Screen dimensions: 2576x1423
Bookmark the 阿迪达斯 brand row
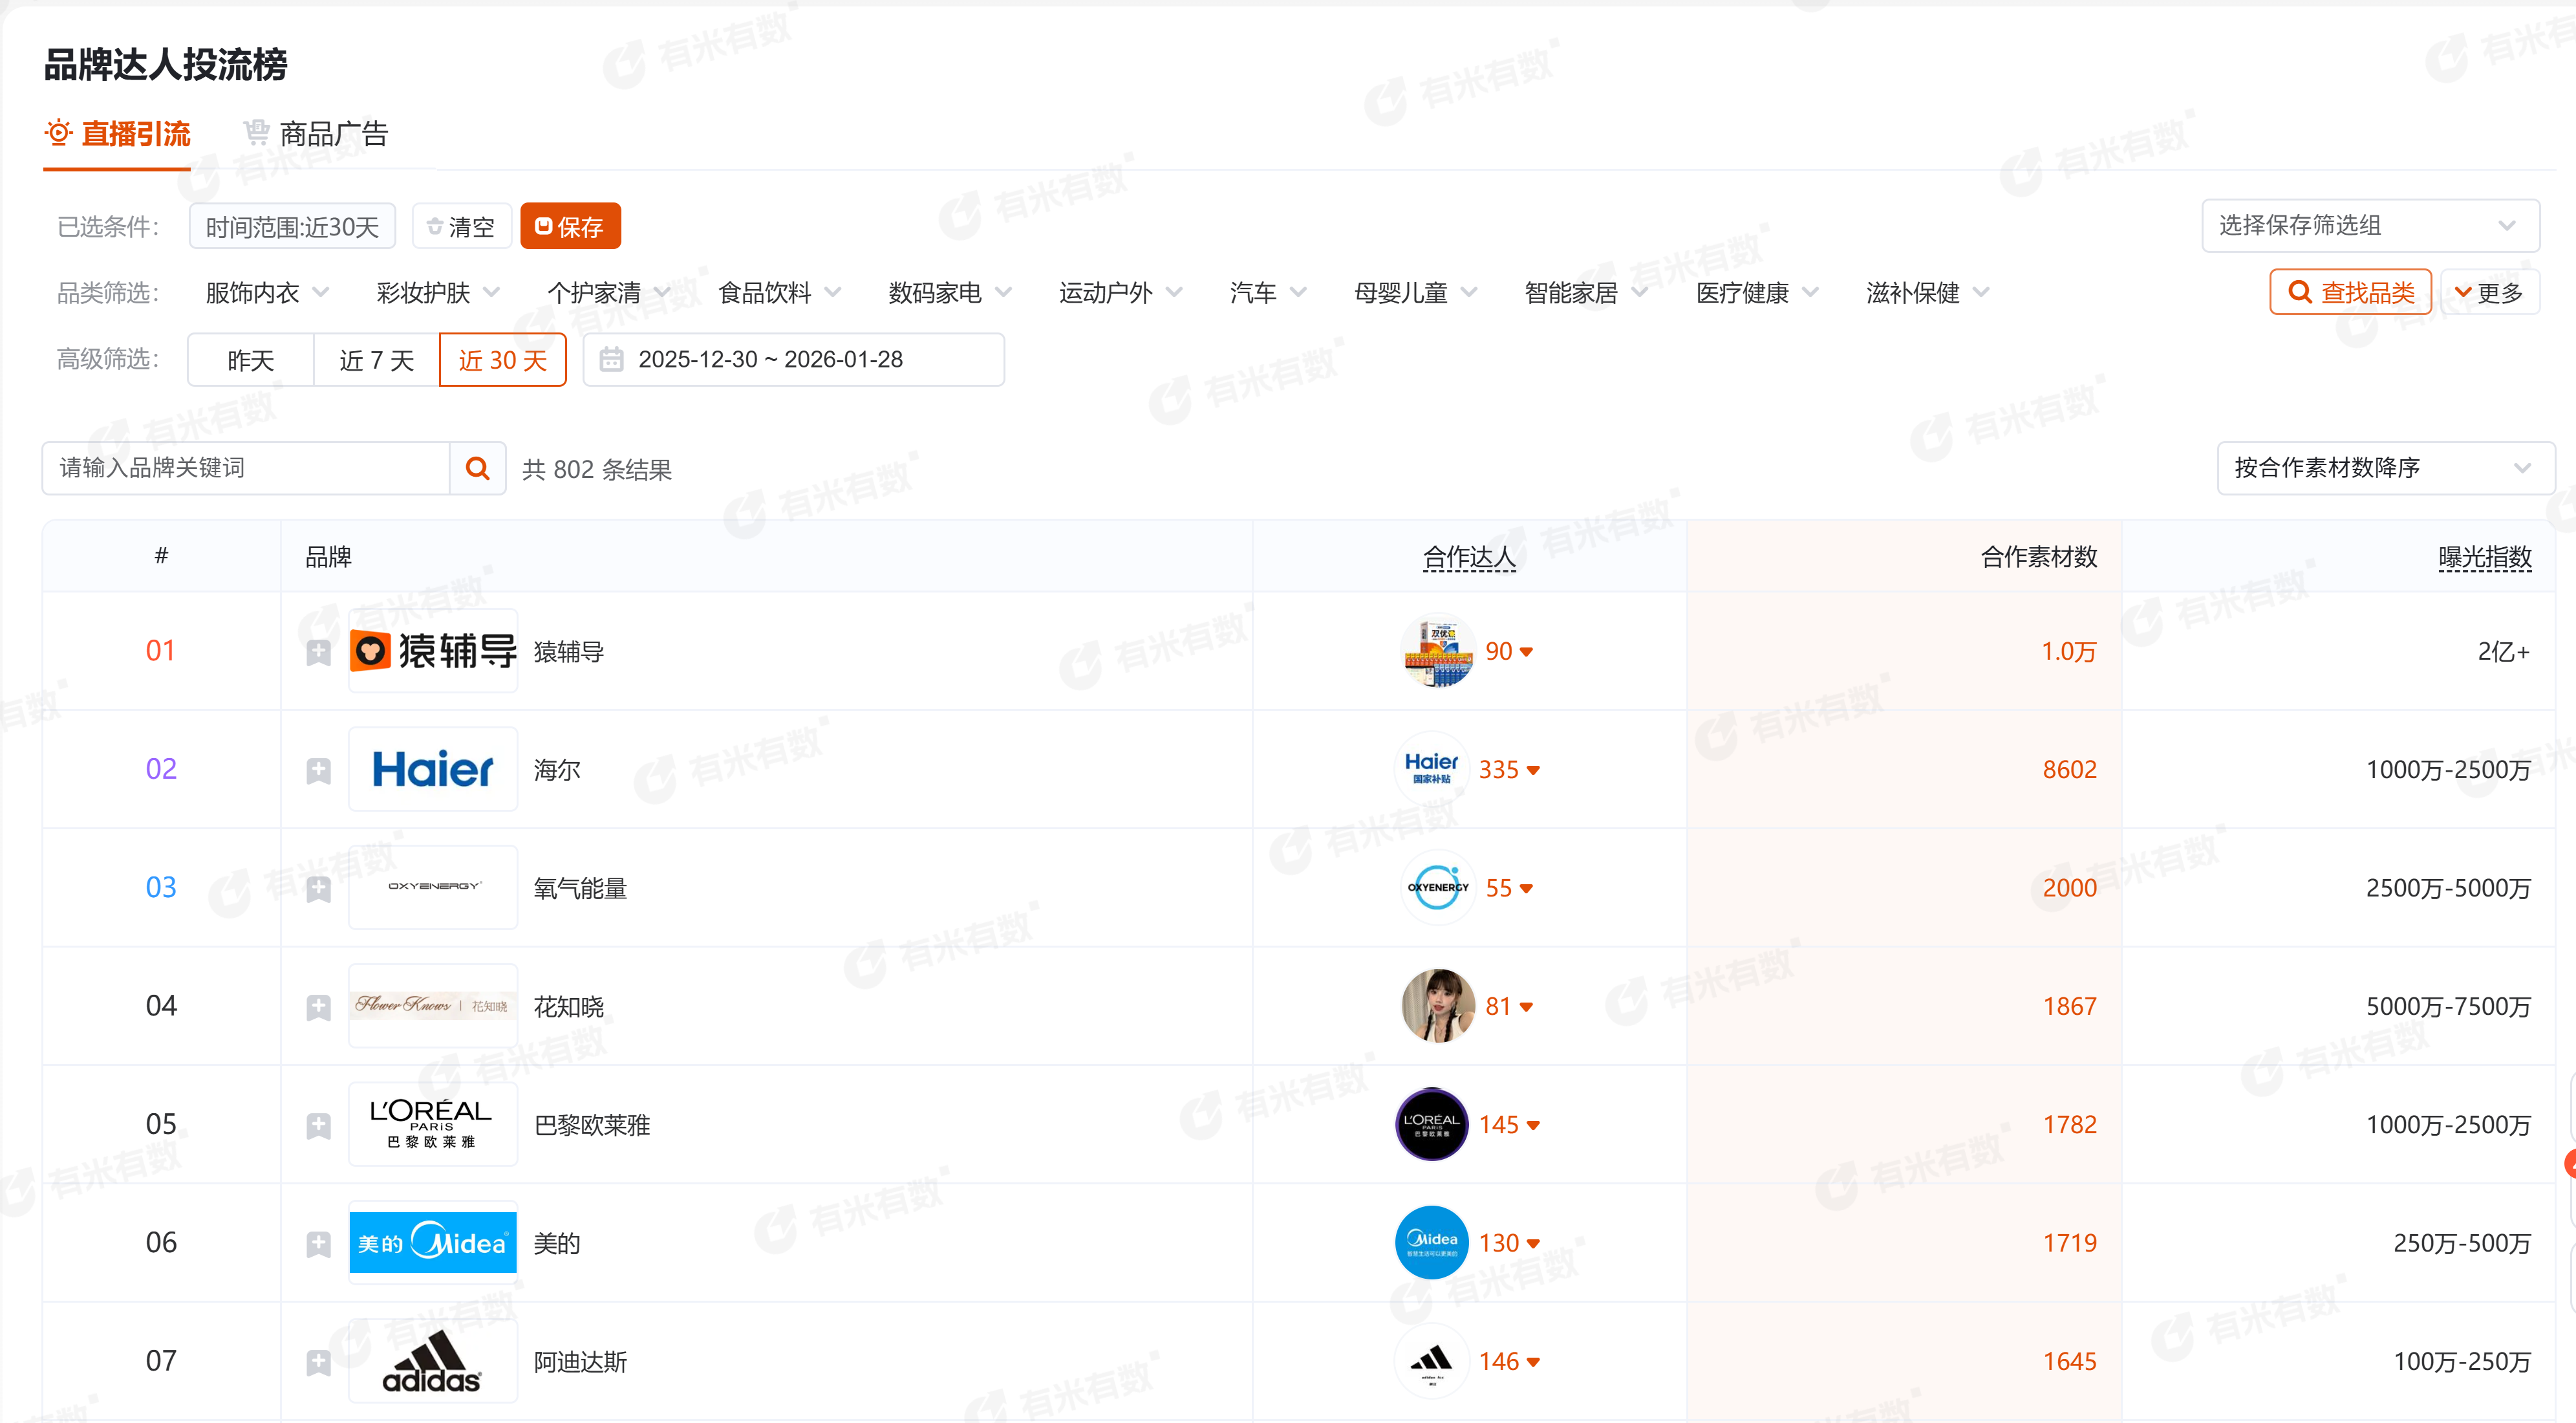(x=318, y=1362)
